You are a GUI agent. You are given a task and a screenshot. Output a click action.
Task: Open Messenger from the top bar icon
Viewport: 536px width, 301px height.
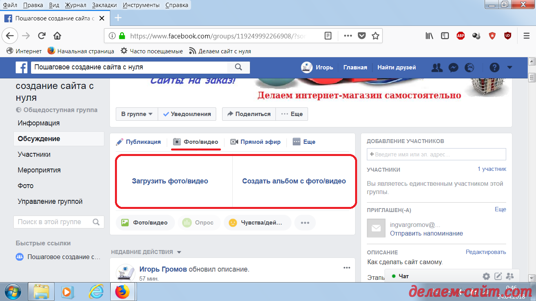453,67
